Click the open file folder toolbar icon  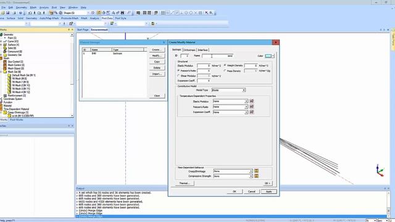[3, 12]
